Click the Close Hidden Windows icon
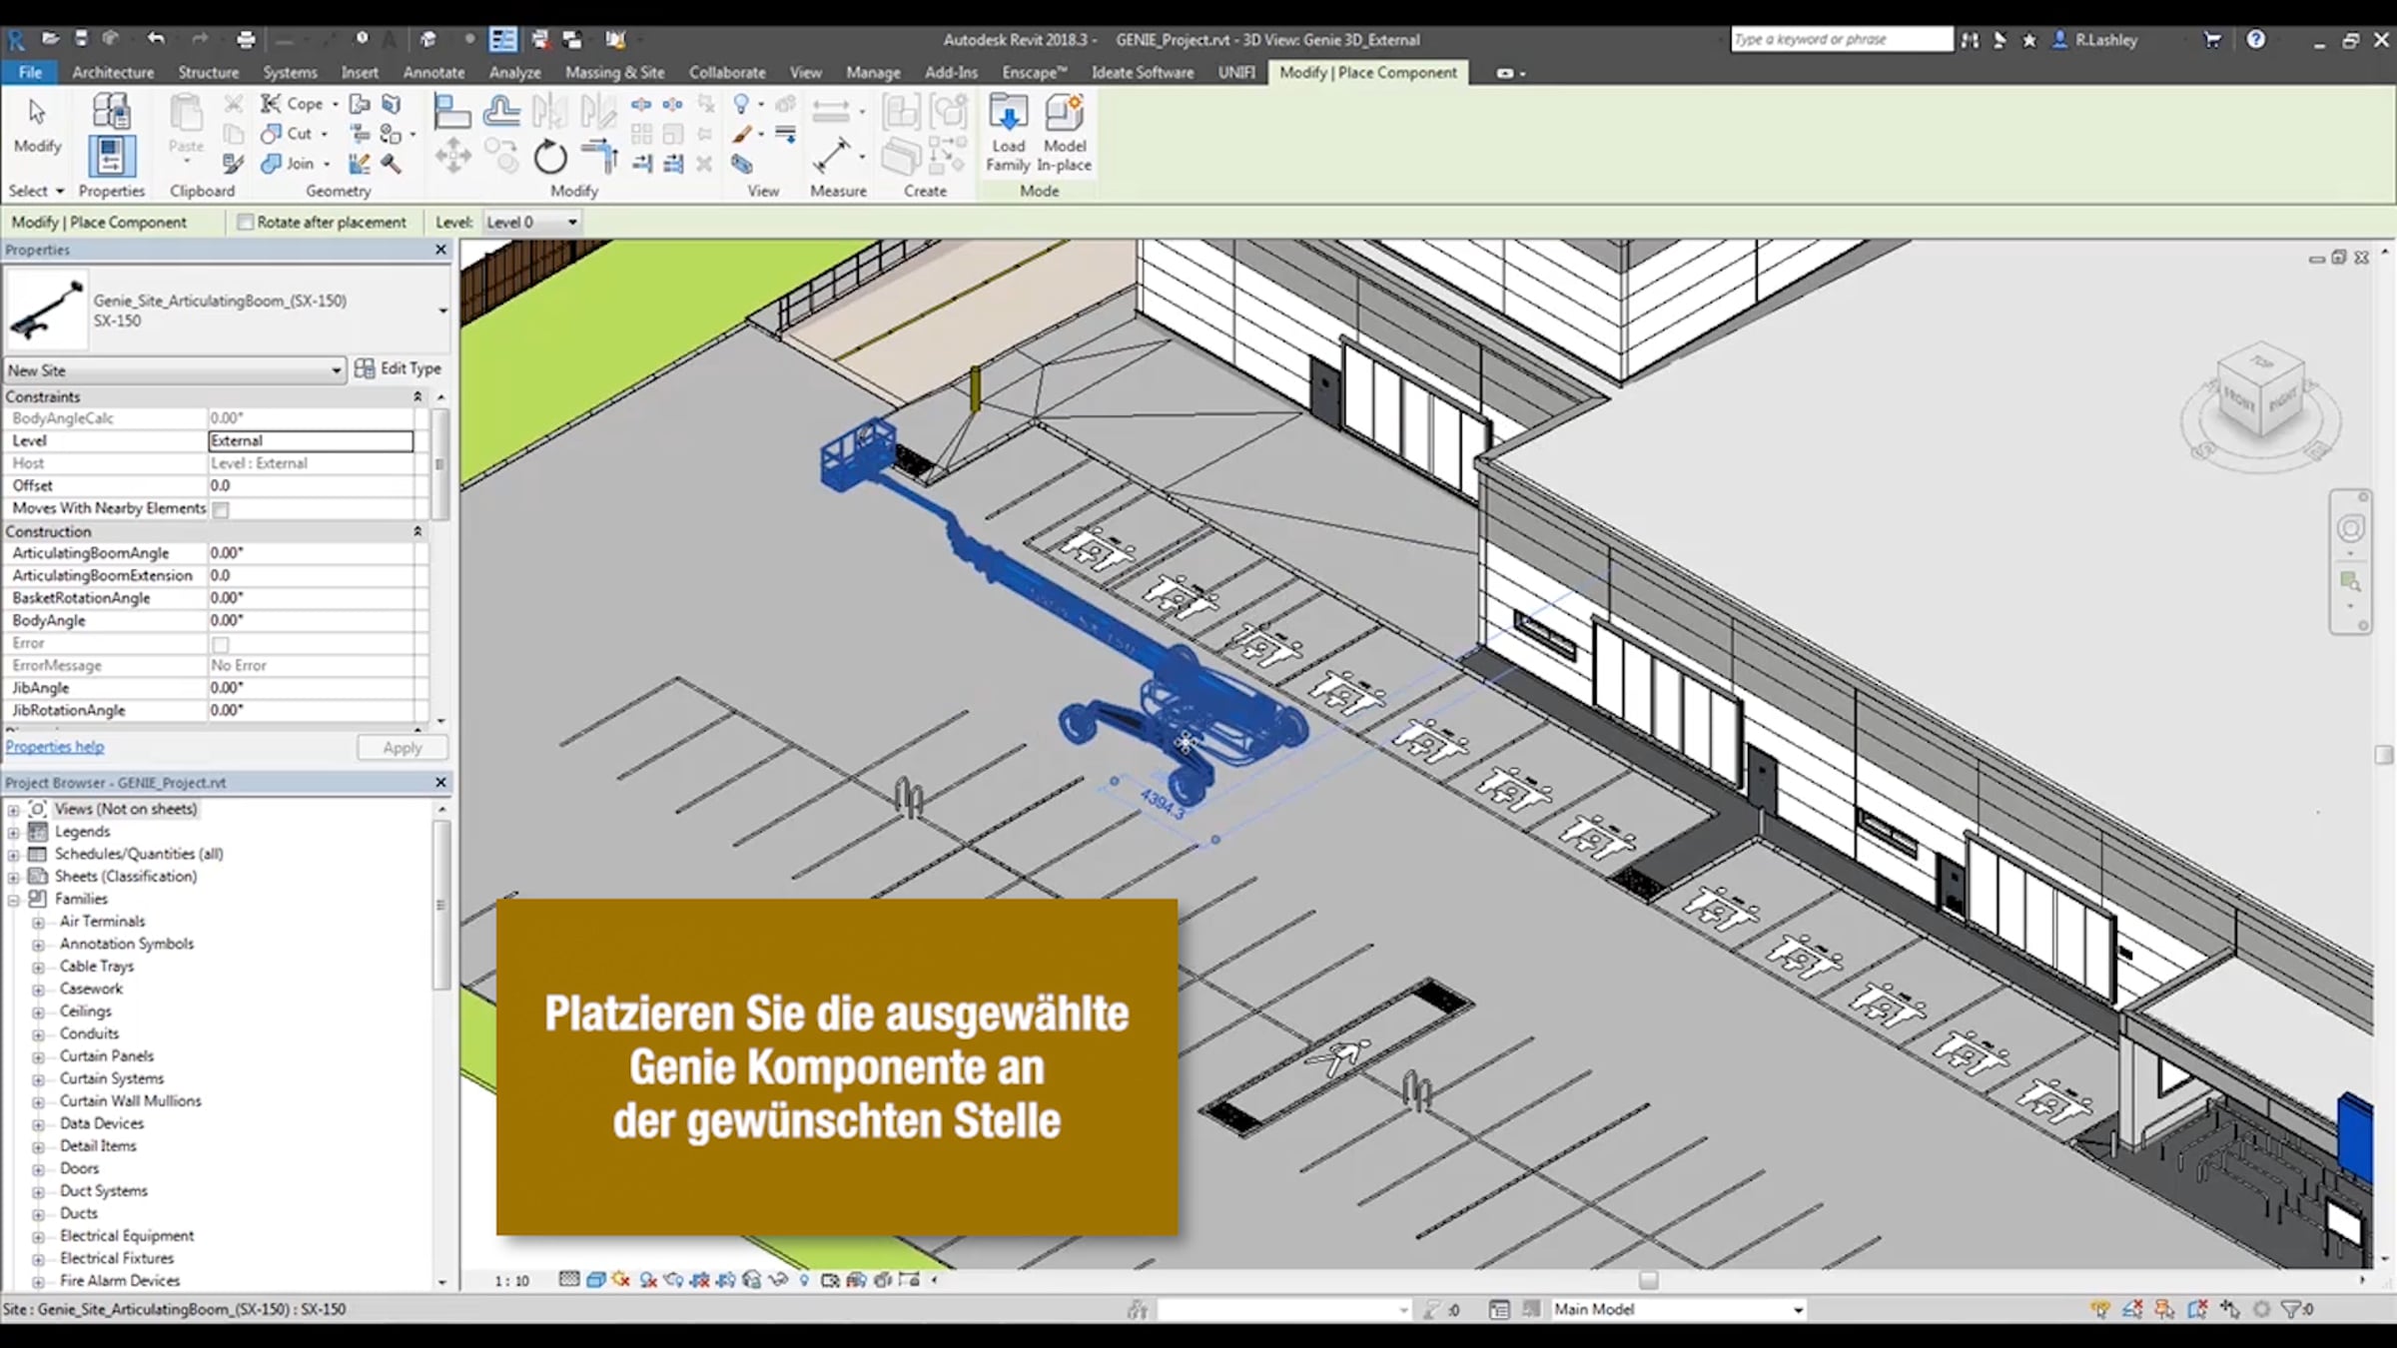Screen dimensions: 2397x1348 (540, 39)
